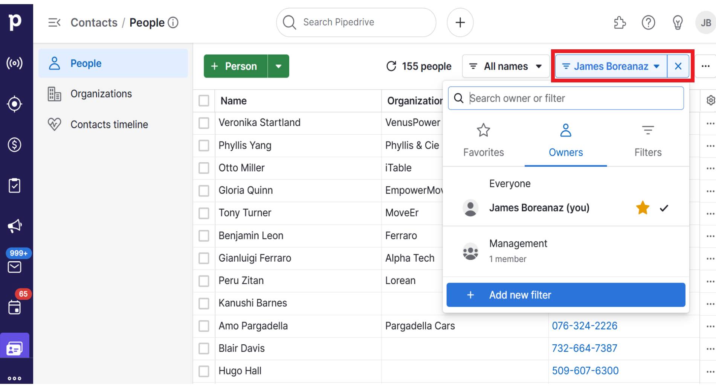
Task: Open the suggestions lightbulb icon
Action: pos(677,23)
